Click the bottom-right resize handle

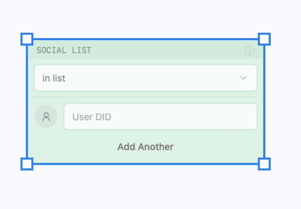[264, 164]
